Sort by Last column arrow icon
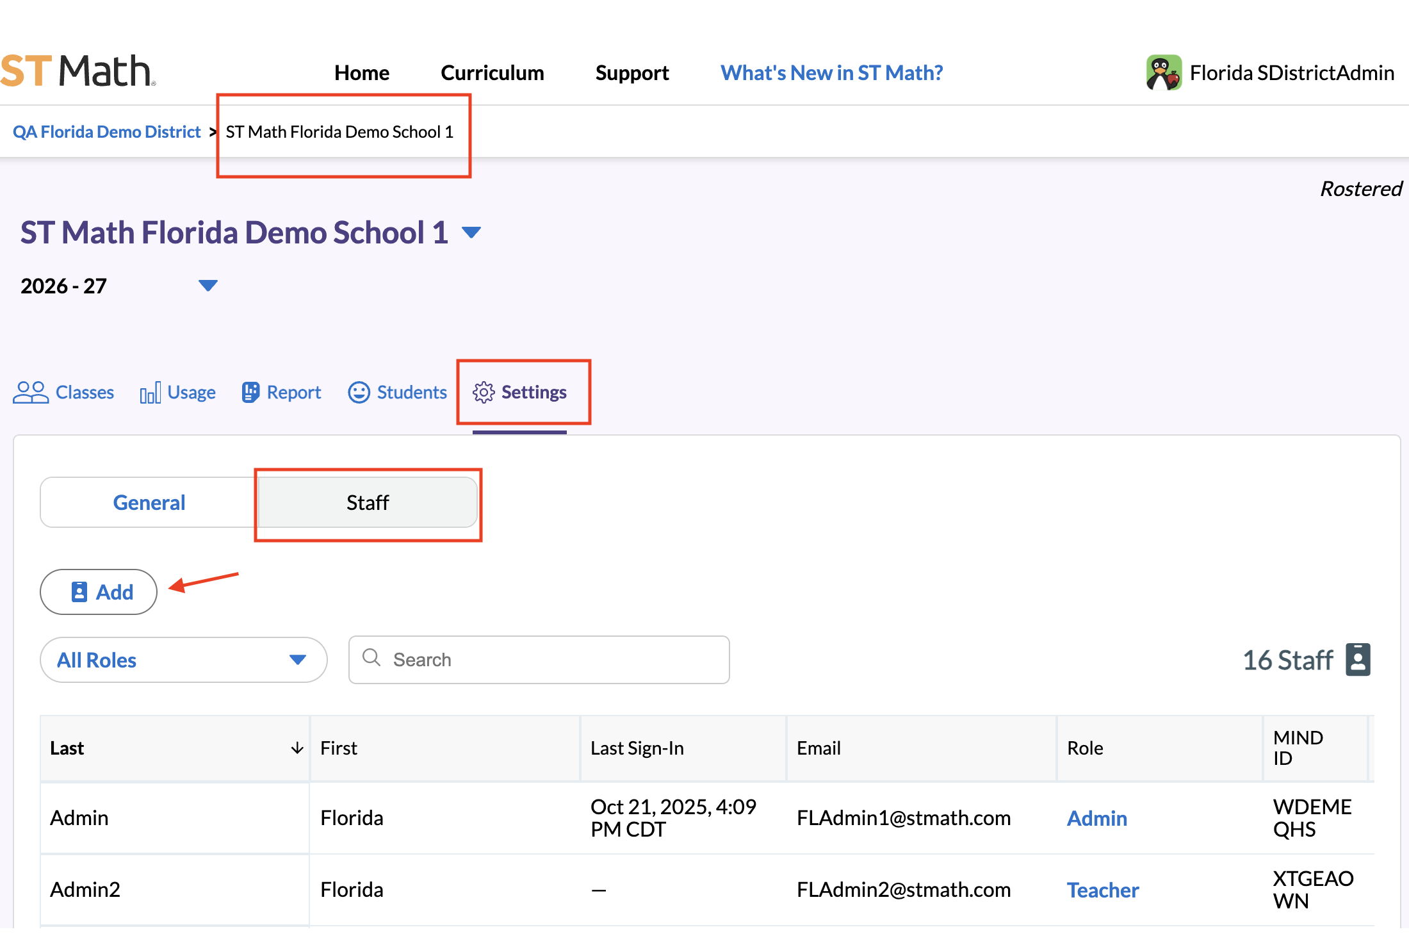Screen dimensions: 1409x934 click(297, 748)
